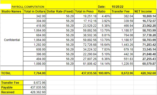Screen dimensions: 157x95
Task: Select the ratio cell 5.10%
Action: click(x=104, y=54)
